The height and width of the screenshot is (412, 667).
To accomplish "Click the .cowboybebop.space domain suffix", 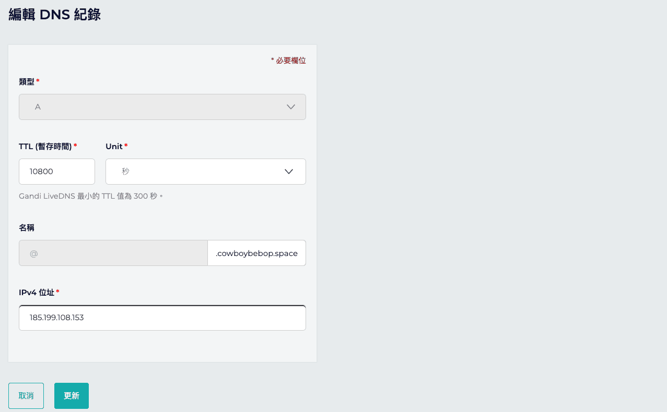I will click(256, 253).
